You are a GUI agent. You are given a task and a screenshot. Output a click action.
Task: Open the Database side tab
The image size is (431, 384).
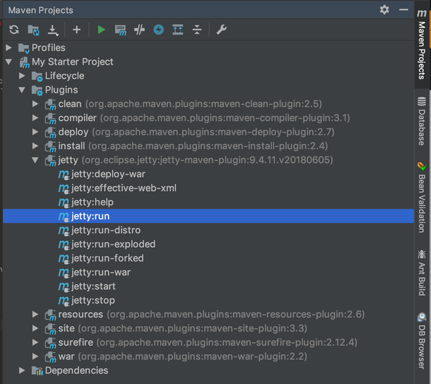(422, 121)
